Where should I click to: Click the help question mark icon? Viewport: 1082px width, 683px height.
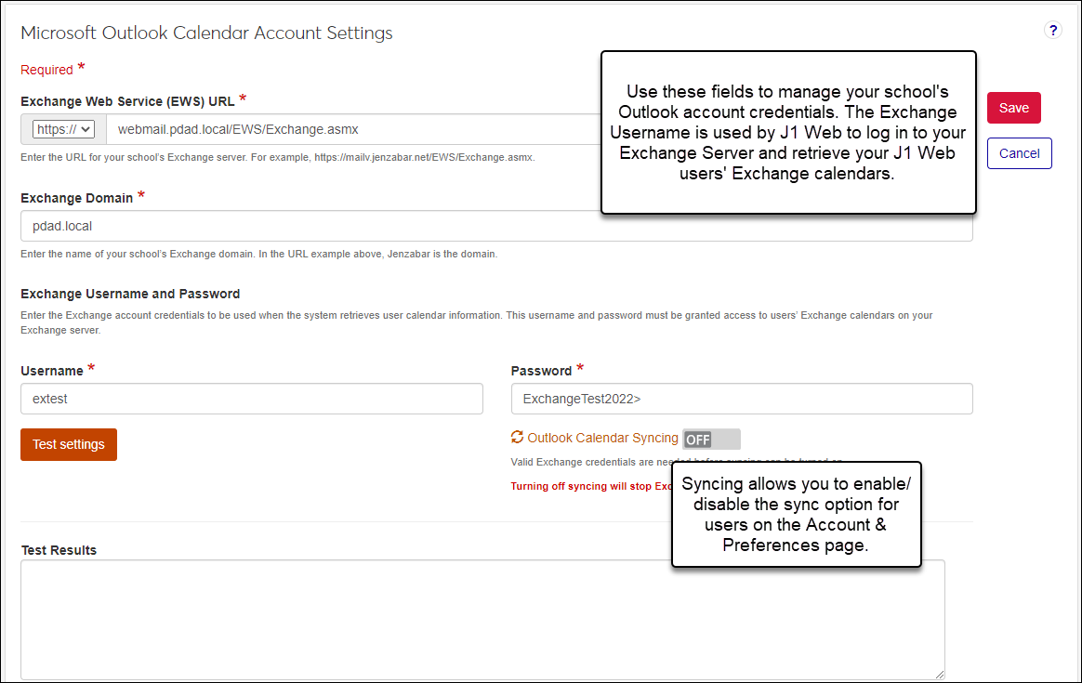point(1053,31)
